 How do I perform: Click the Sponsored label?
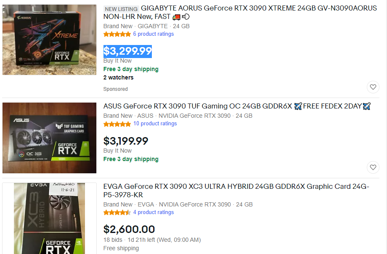coord(116,89)
